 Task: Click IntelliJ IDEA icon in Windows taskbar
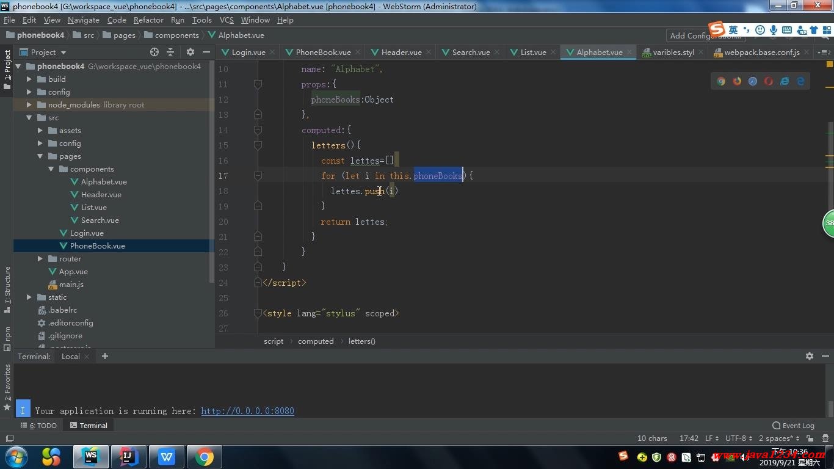point(129,456)
